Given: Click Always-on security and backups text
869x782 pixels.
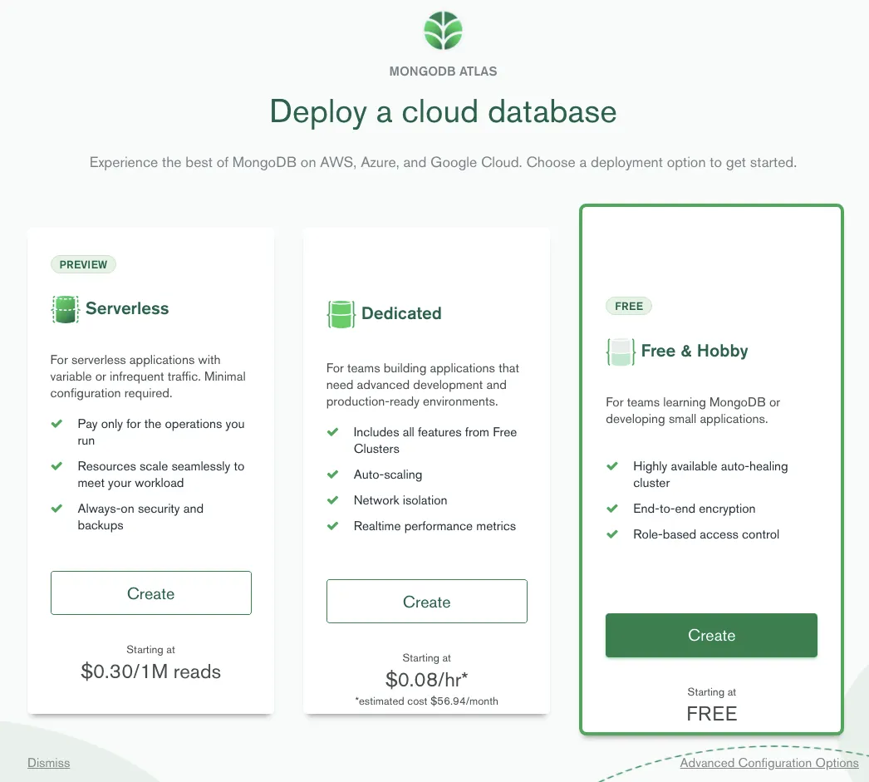Looking at the screenshot, I should [140, 517].
